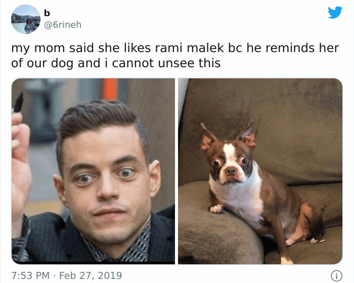The width and height of the screenshot is (354, 283).
Task: Open the round profile avatar picture
Action: point(26,19)
